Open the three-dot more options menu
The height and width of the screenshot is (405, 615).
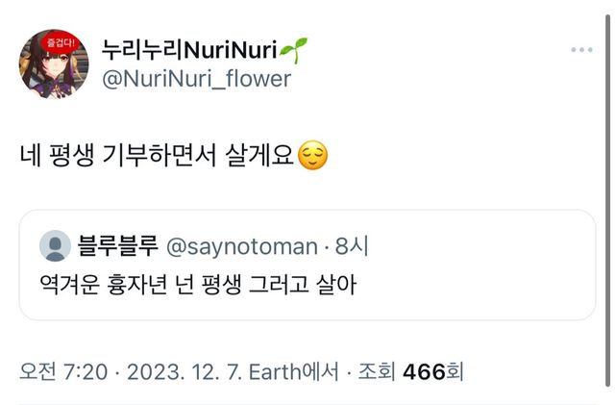click(x=581, y=49)
